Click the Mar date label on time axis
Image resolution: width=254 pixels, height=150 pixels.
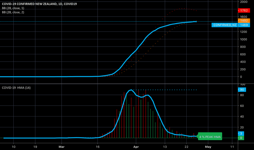click(62, 147)
